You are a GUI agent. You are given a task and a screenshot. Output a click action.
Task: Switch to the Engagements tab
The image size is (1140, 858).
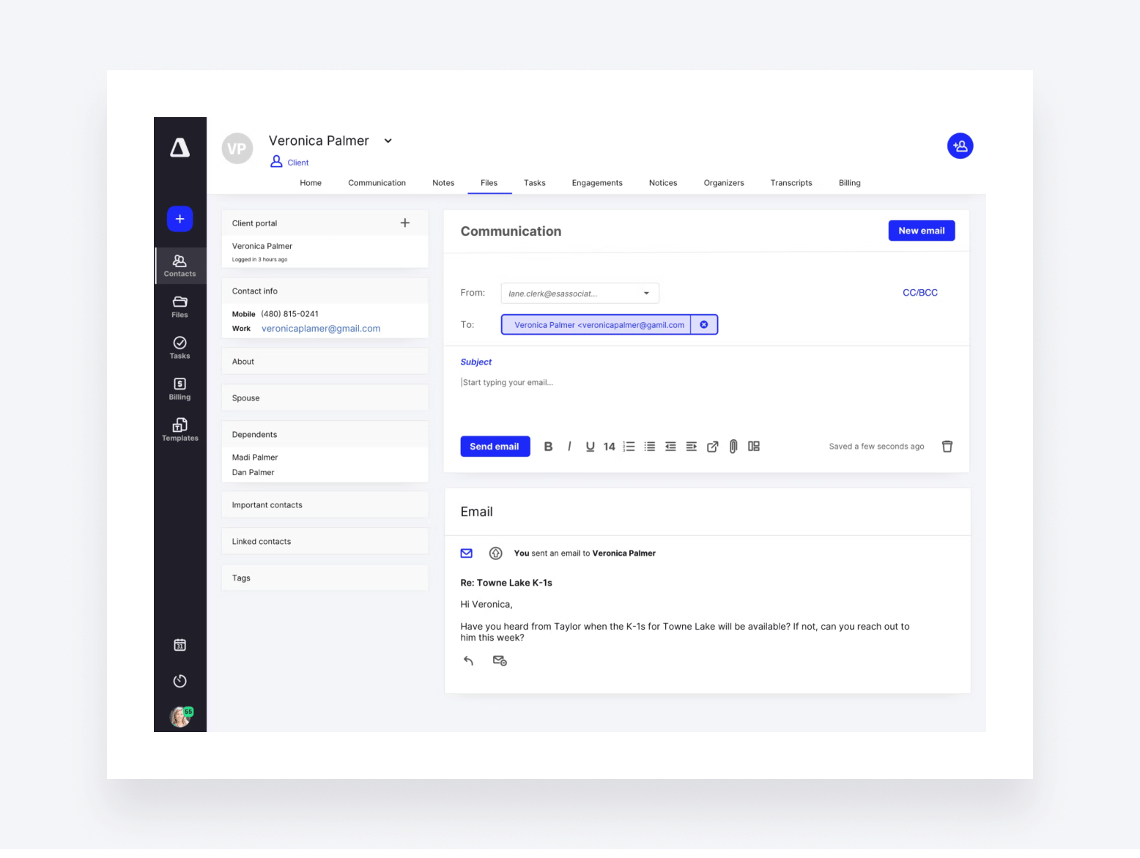597,183
